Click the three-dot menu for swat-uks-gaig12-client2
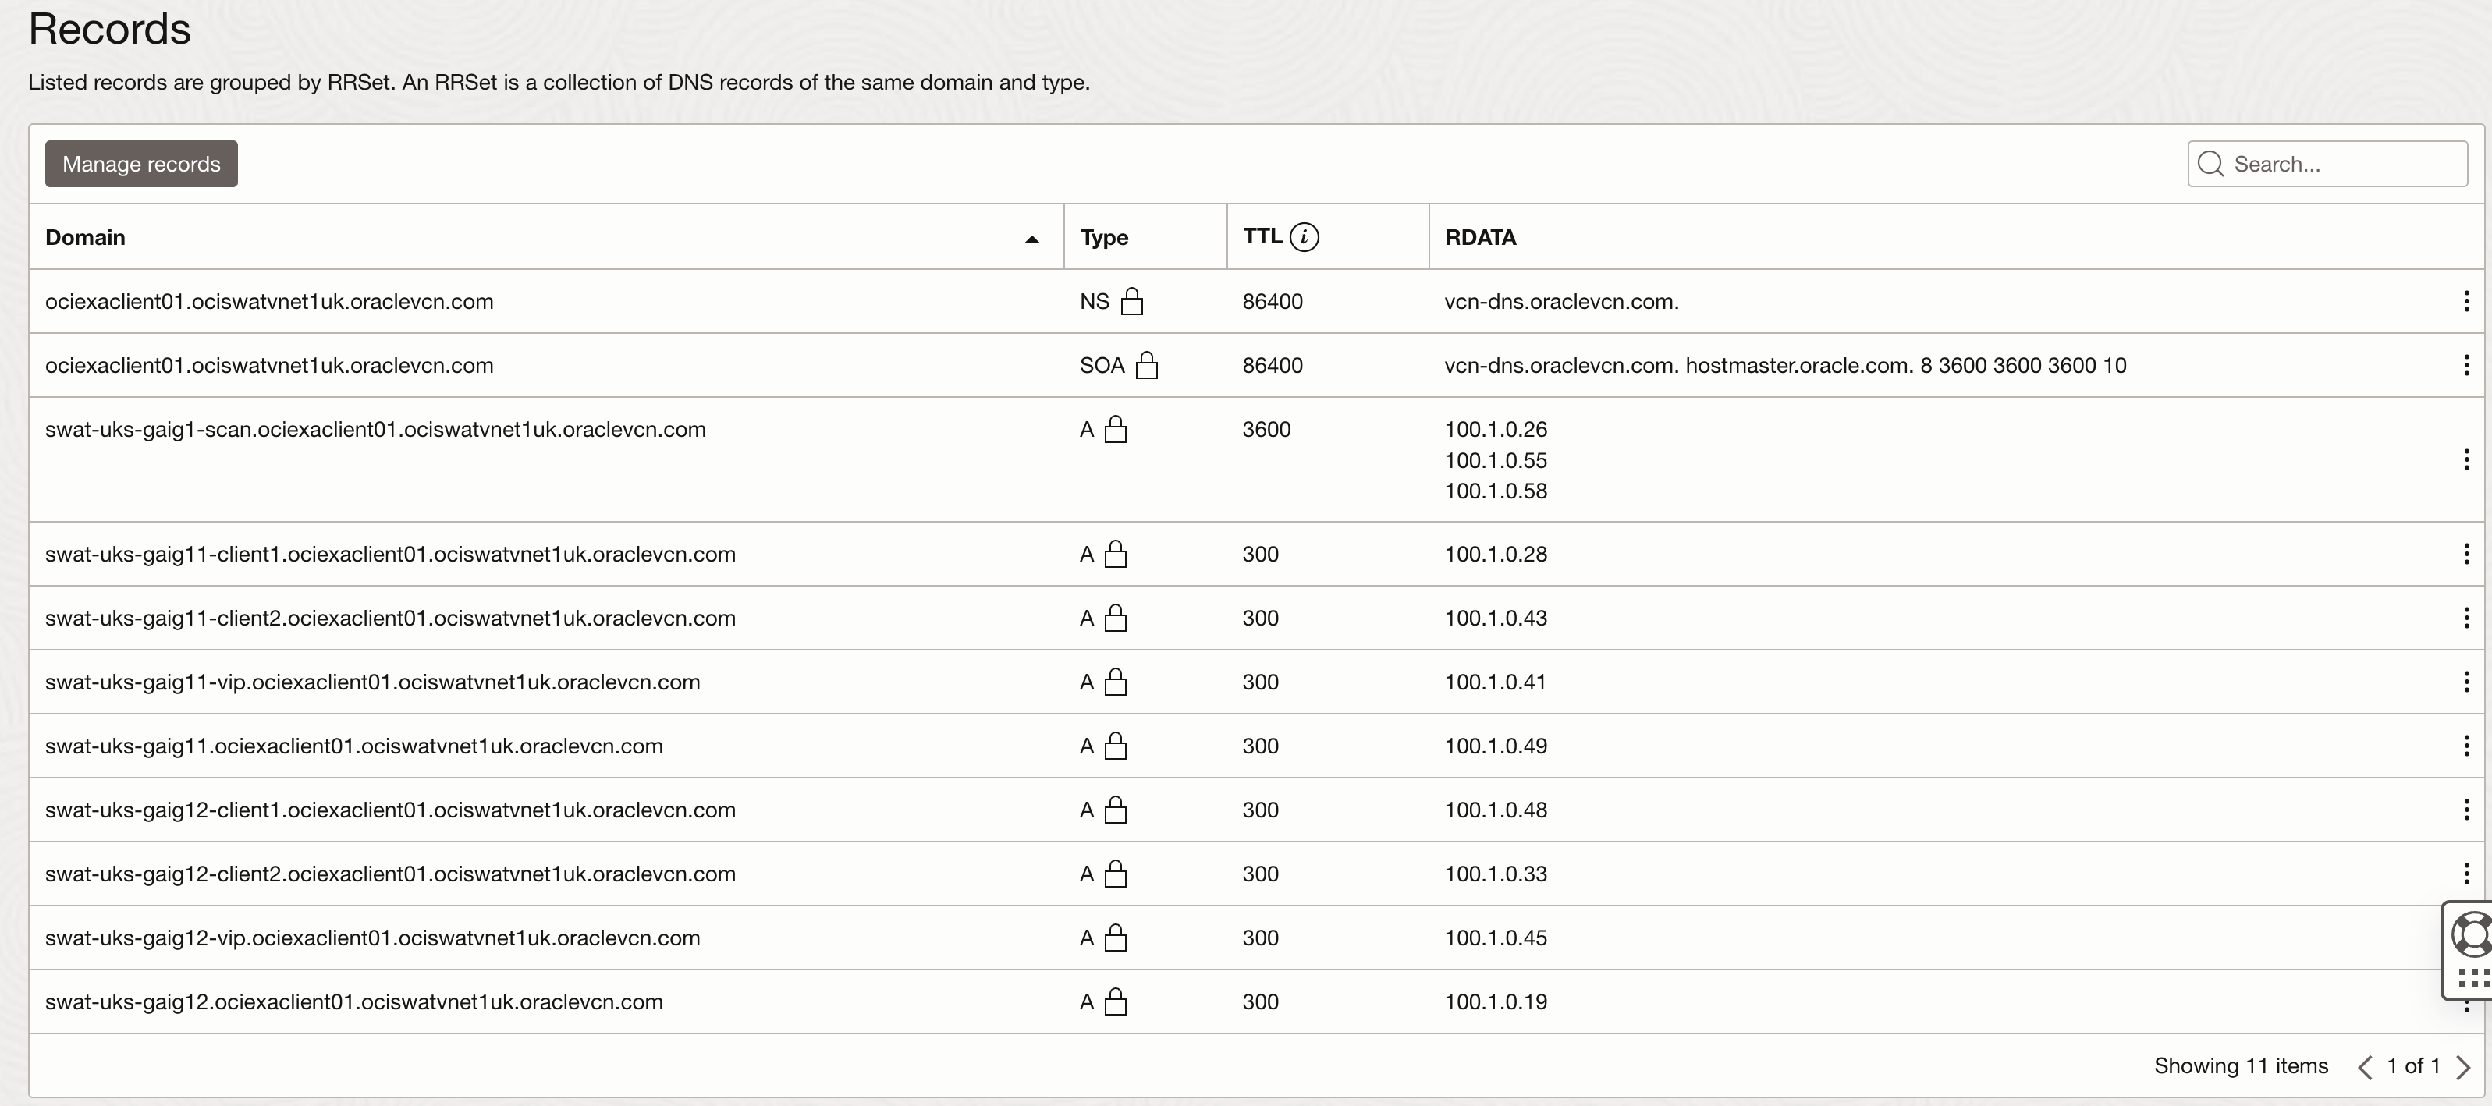The height and width of the screenshot is (1106, 2492). click(2467, 873)
